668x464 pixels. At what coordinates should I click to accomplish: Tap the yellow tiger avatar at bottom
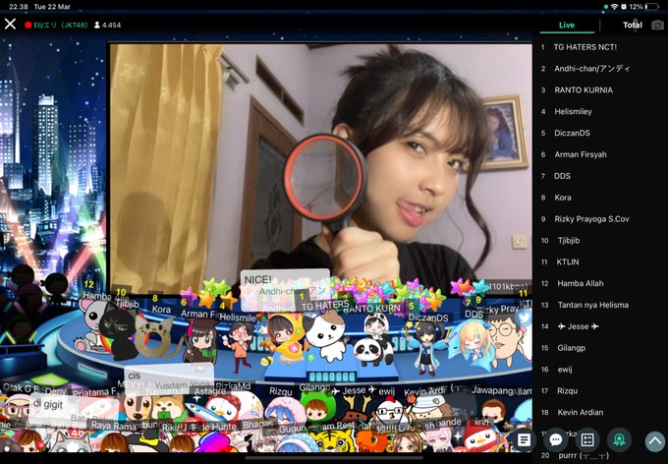coord(334,441)
